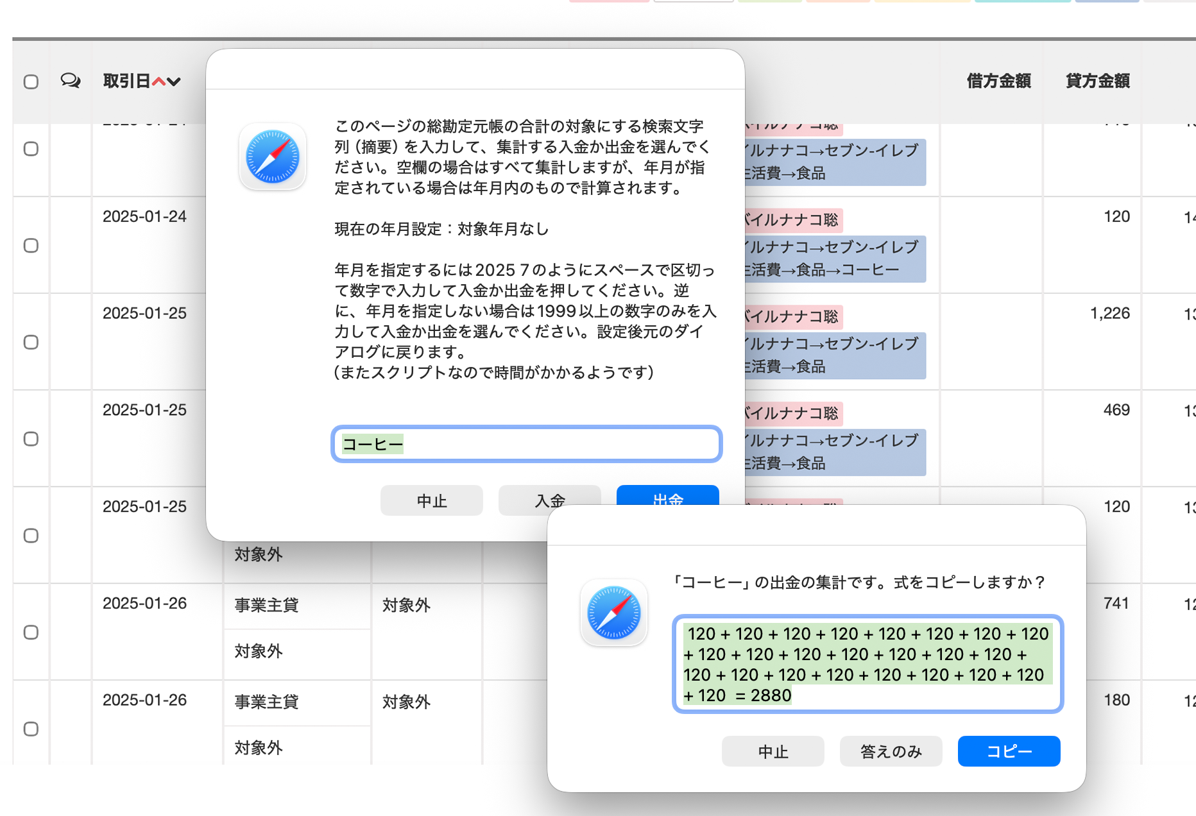Click the formula result text box
This screenshot has height=816, width=1196.
[868, 664]
